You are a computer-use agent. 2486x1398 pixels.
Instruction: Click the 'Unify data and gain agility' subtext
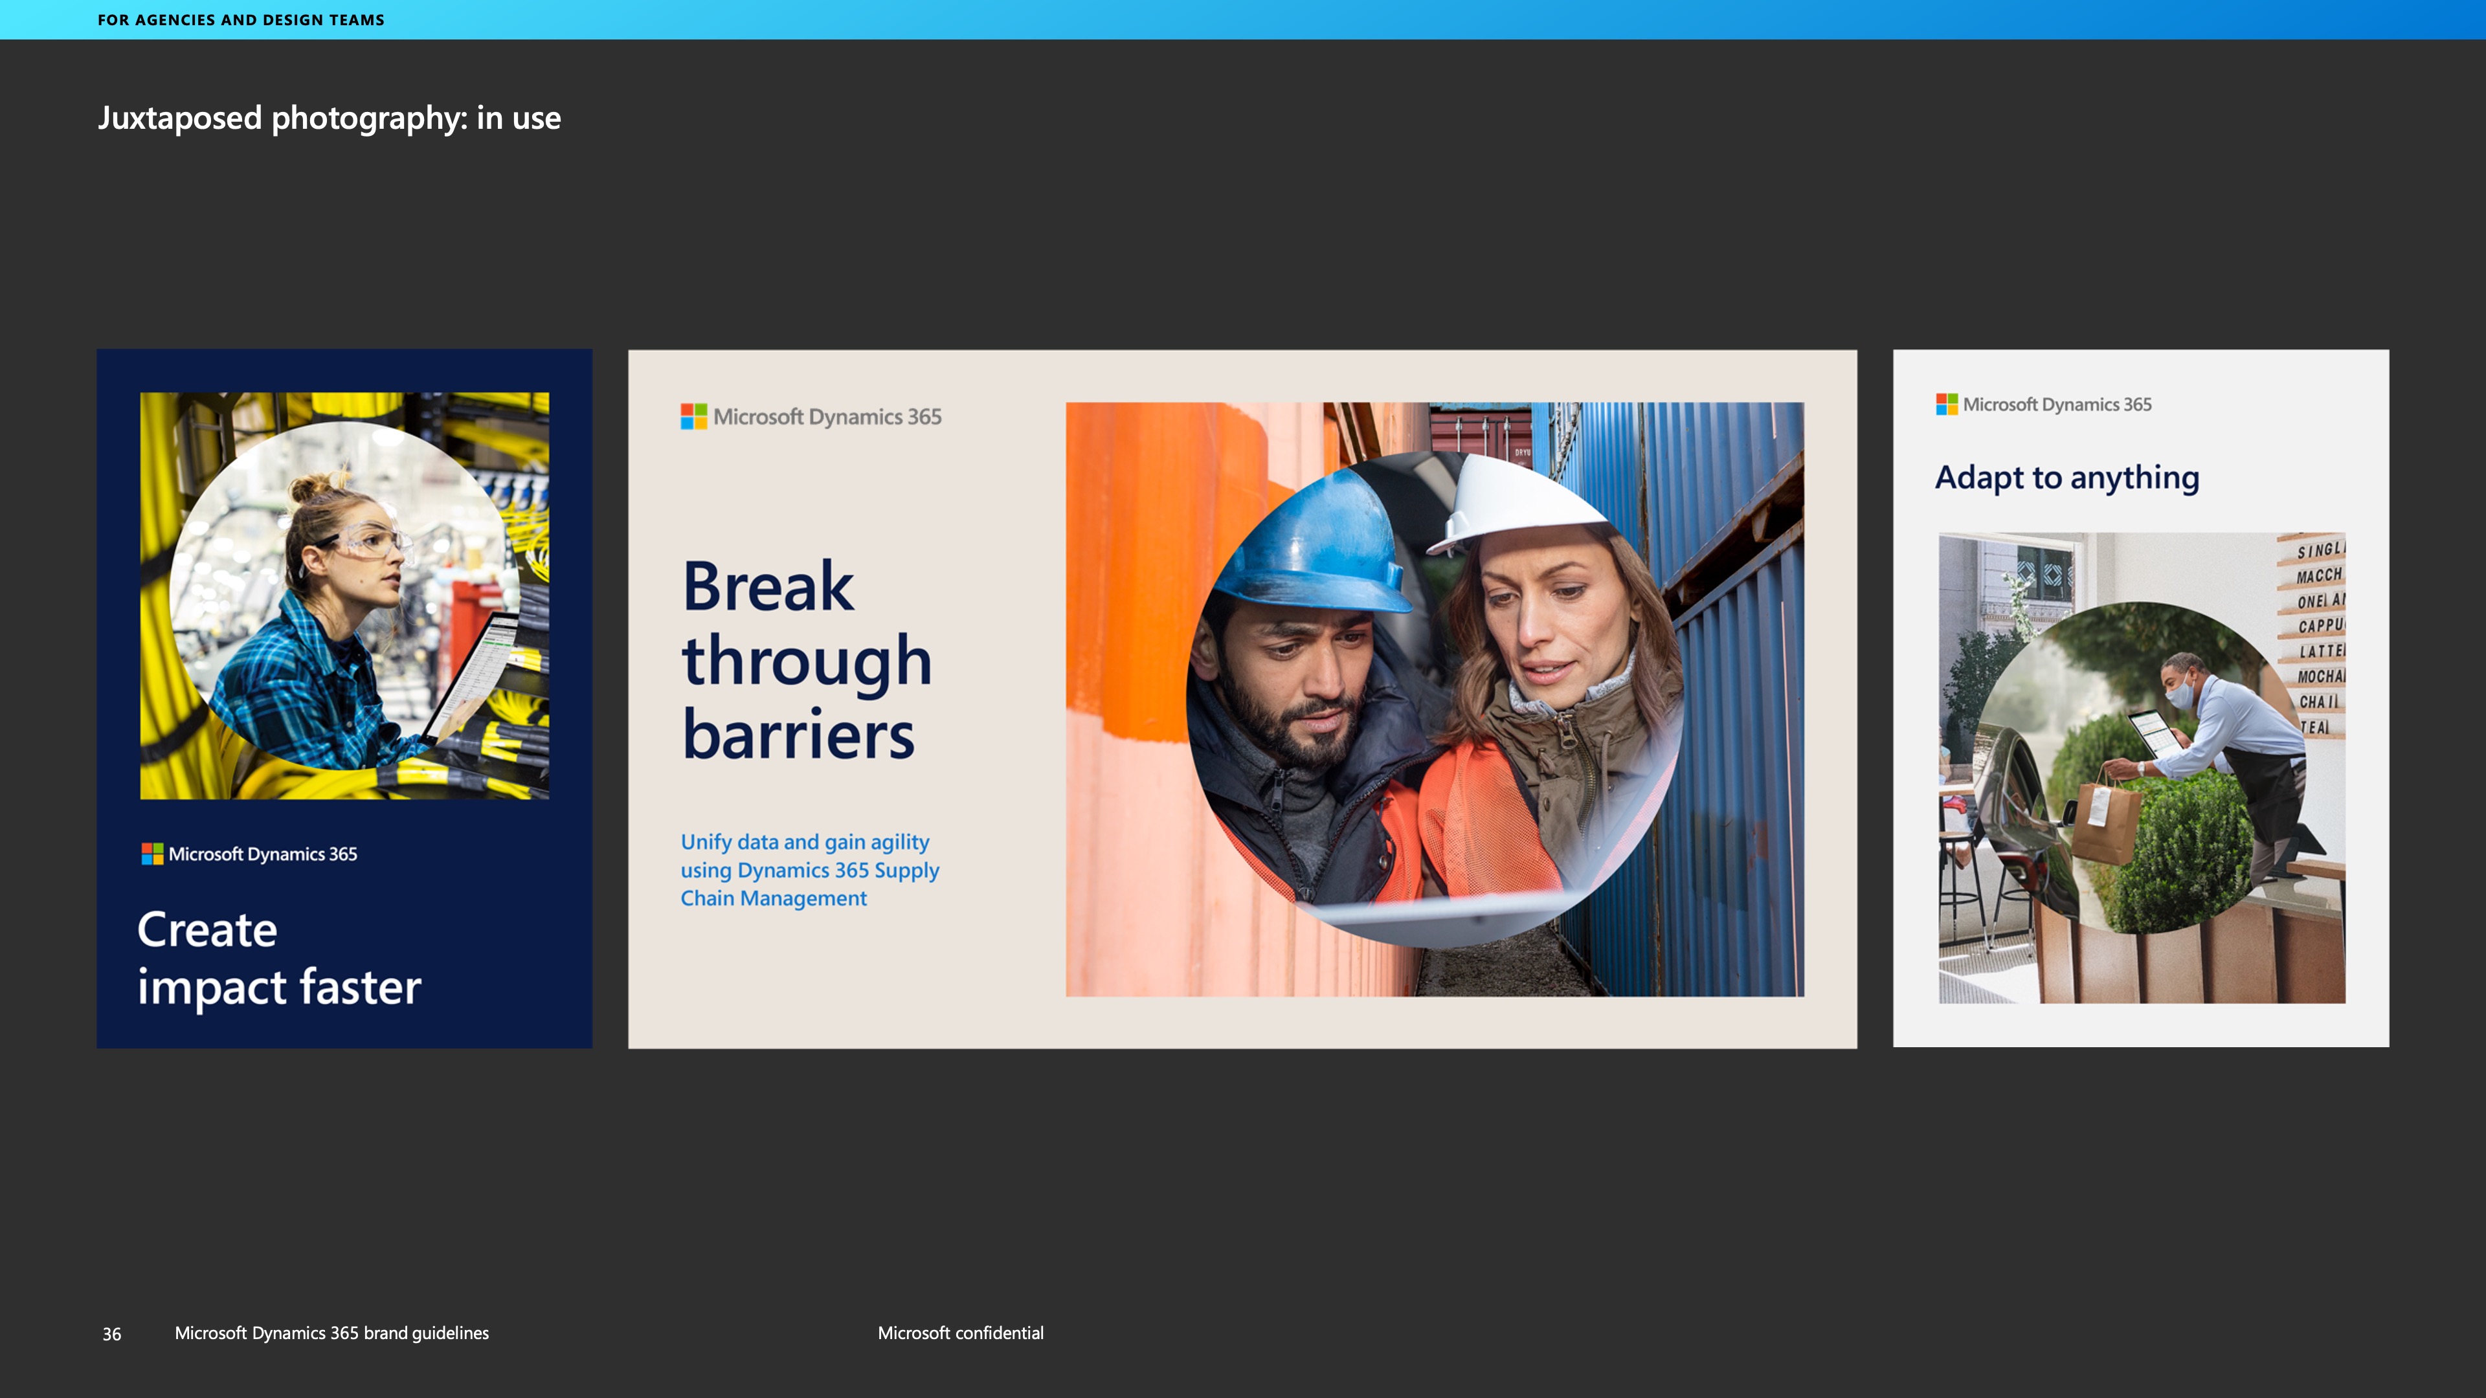(810, 871)
